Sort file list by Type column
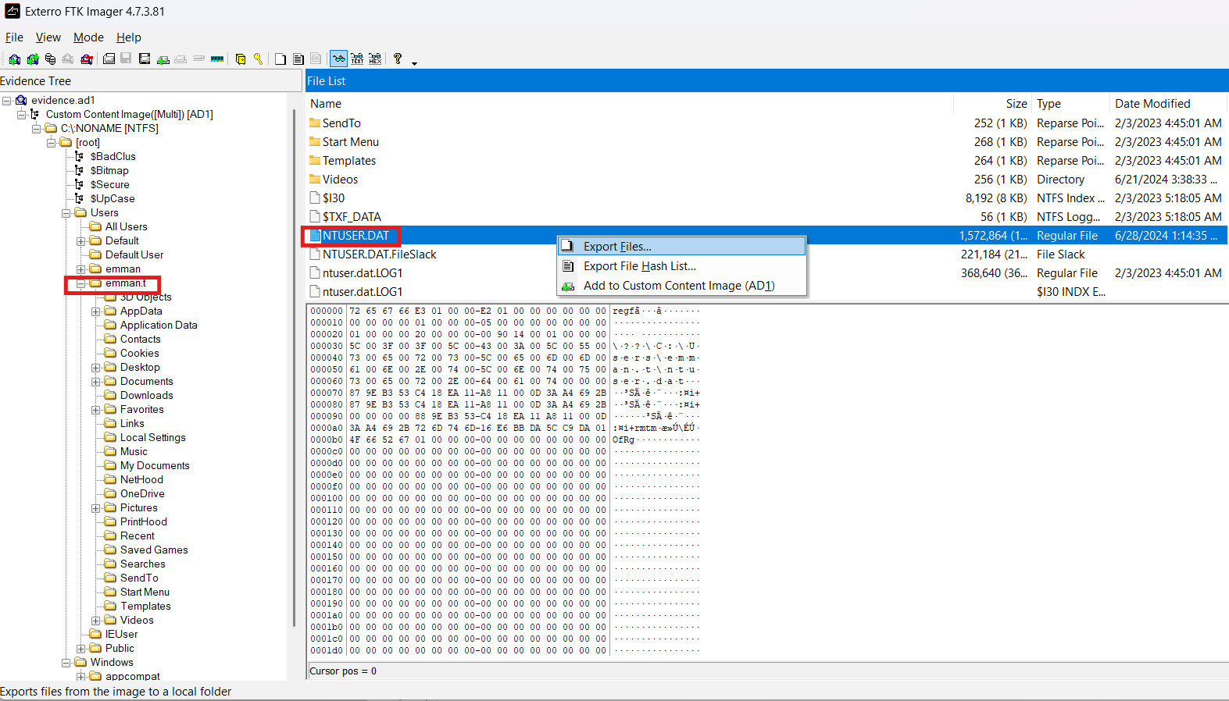 pos(1071,104)
